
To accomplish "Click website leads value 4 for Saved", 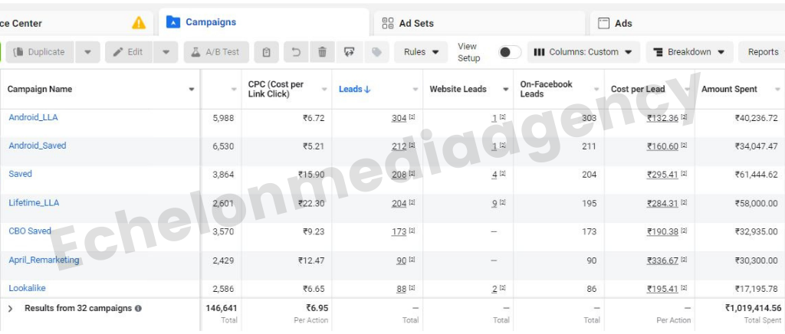I will [494, 175].
